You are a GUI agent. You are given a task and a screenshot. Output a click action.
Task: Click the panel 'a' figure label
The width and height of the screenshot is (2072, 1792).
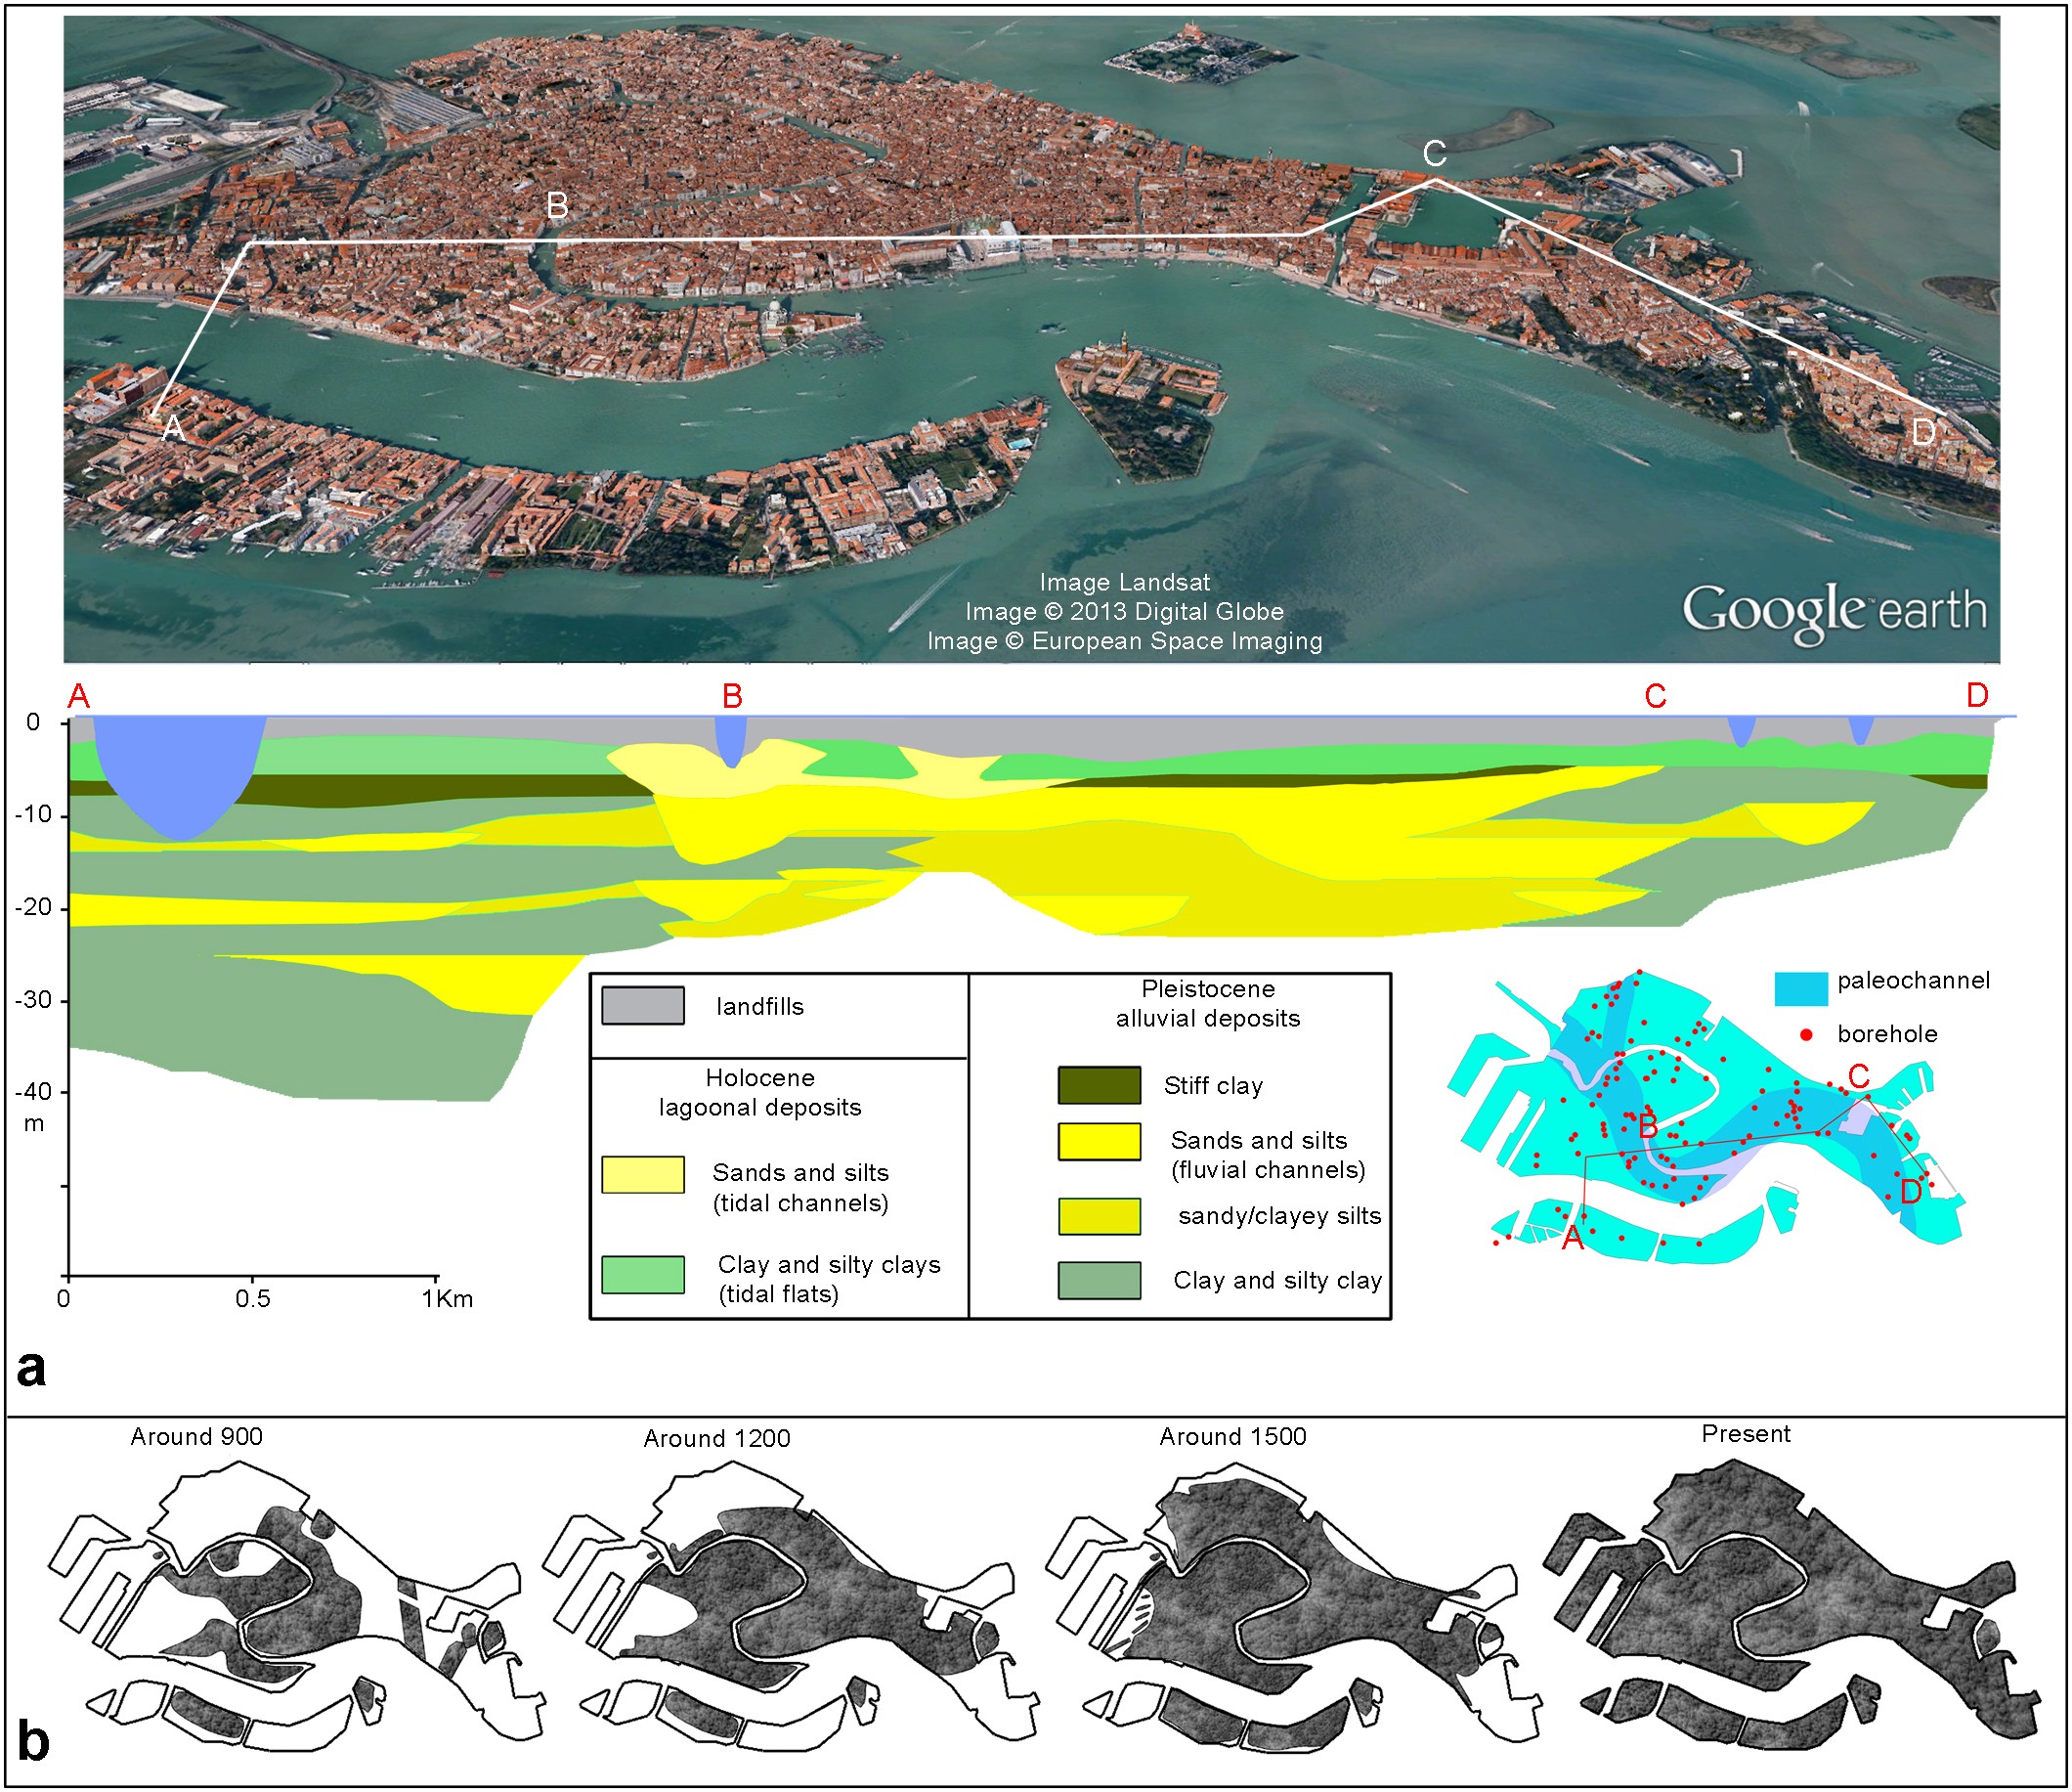[x=31, y=1368]
